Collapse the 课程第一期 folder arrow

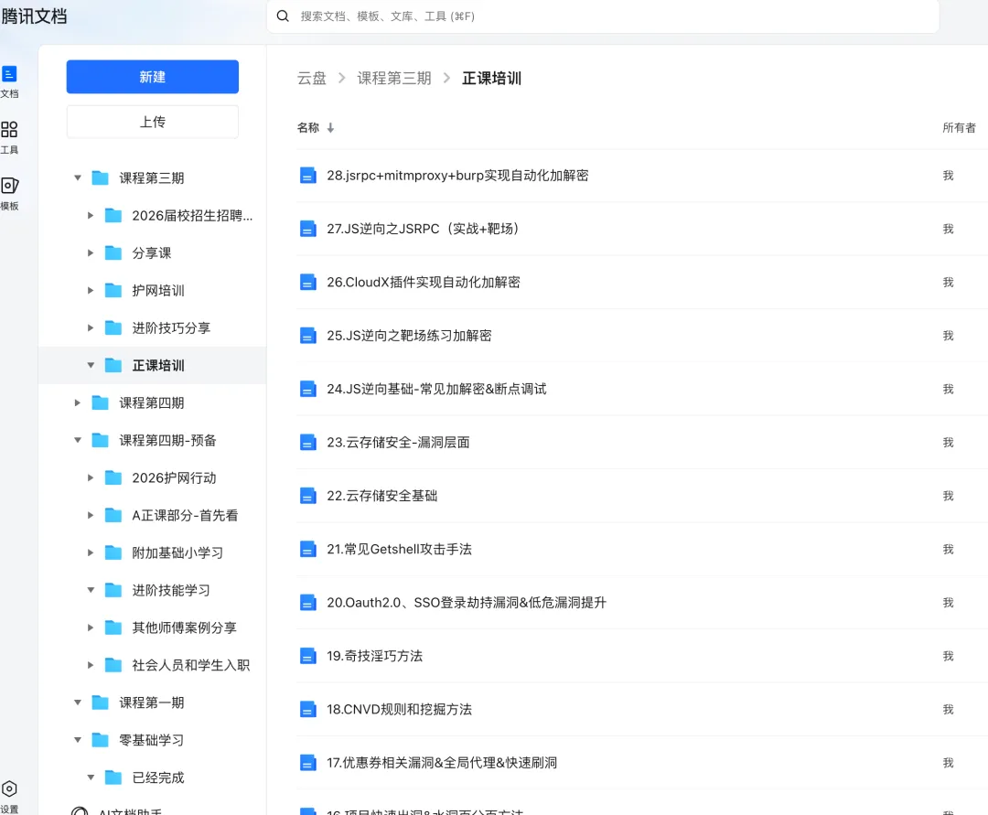(78, 702)
